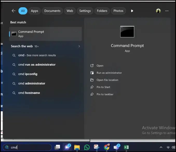Open Excel from the taskbar

pos(126,147)
